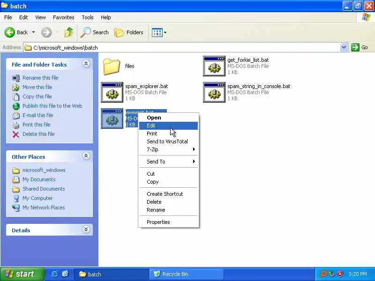375x281 pixels.
Task: Click Delete this file link
Action: tap(38, 134)
